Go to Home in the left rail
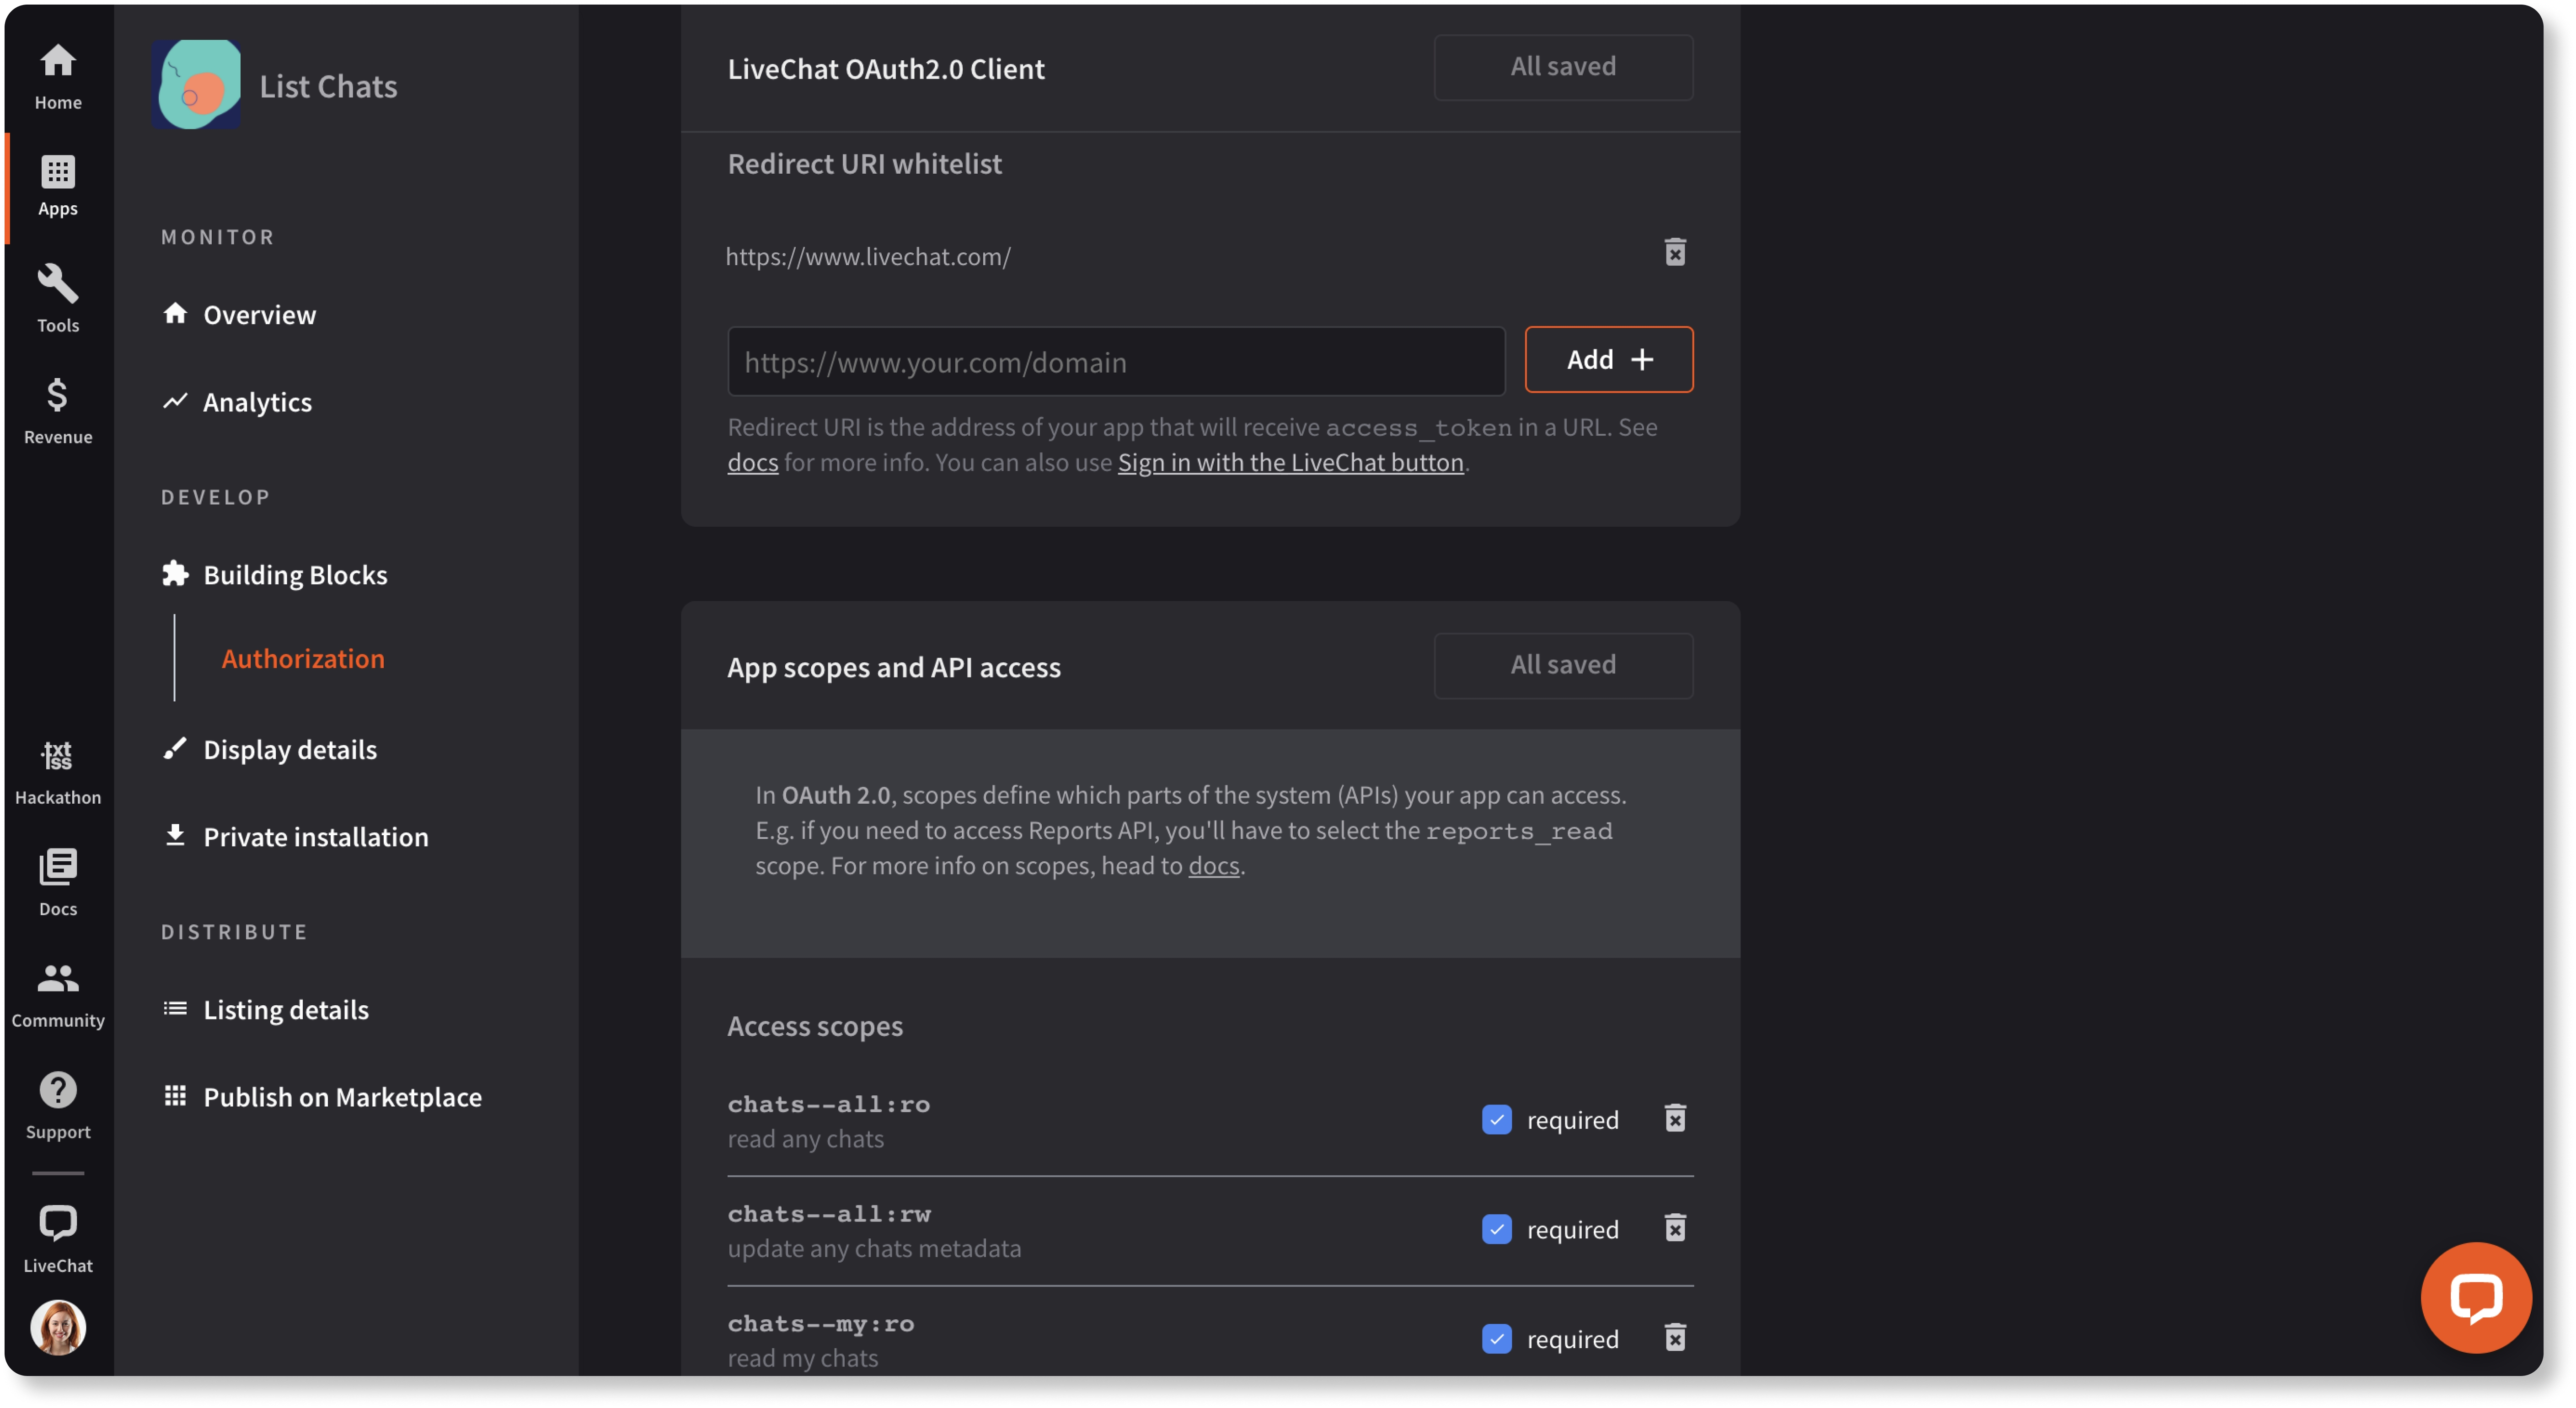 coord(58,77)
